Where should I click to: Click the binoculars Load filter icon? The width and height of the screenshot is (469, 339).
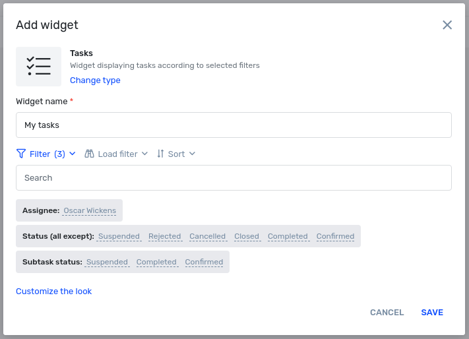click(89, 154)
